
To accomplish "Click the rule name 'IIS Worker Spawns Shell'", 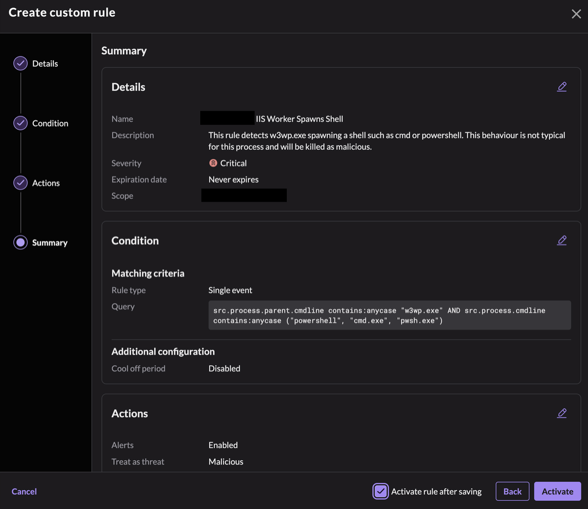I will pyautogui.click(x=299, y=119).
